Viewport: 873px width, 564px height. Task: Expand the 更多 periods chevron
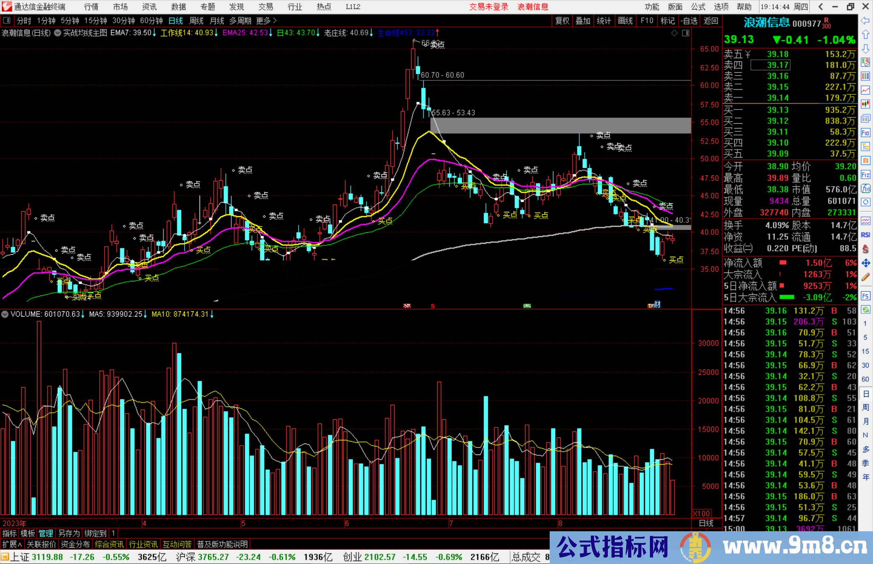coord(275,20)
